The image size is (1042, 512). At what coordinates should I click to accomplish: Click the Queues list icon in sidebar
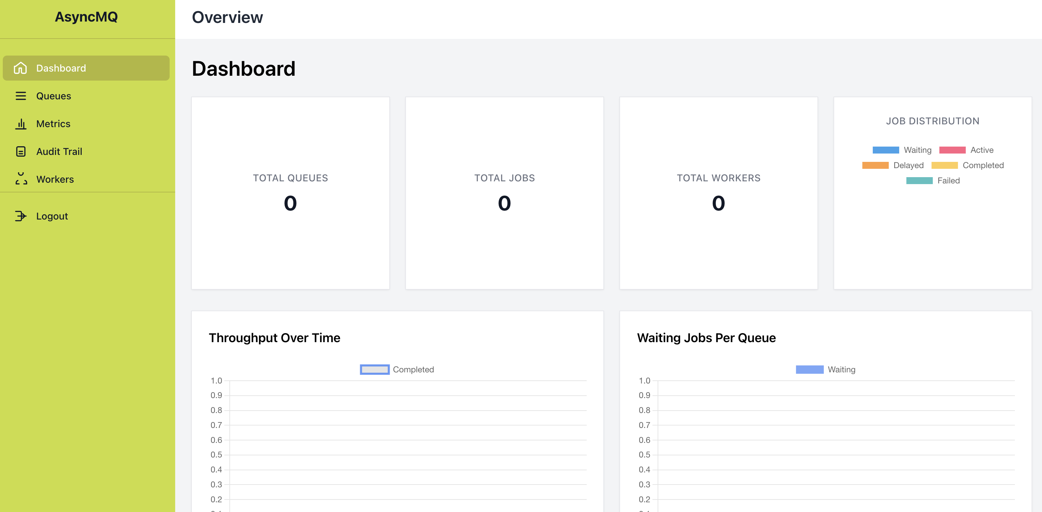21,96
